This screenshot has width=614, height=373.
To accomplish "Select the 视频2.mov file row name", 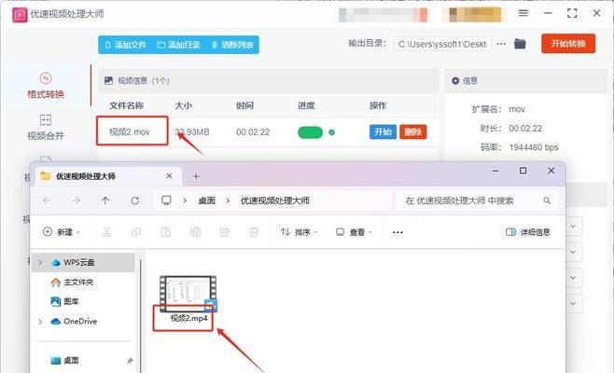I will [x=129, y=132].
